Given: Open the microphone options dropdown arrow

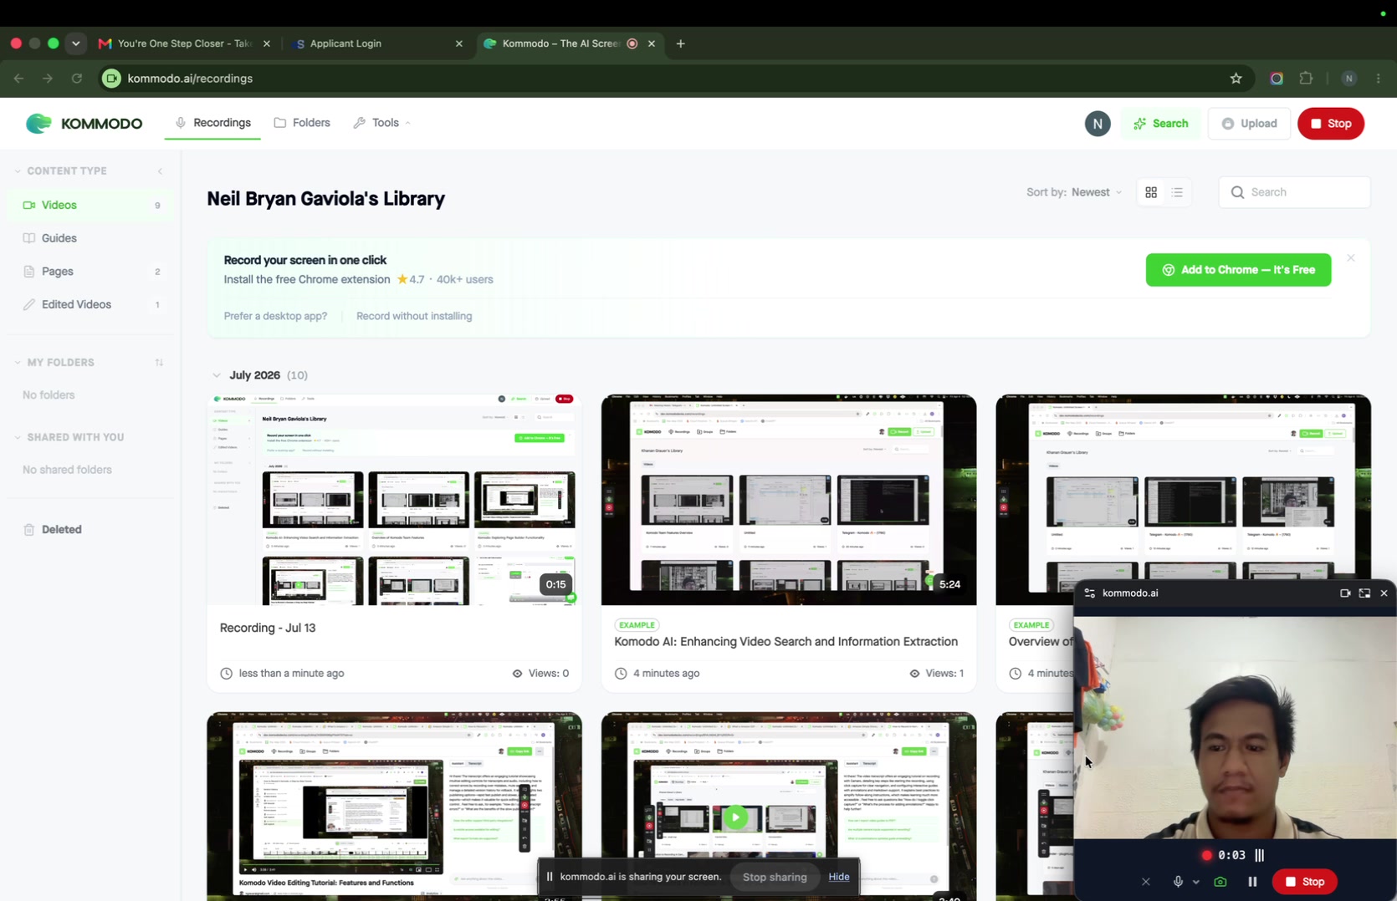Looking at the screenshot, I should click(x=1196, y=882).
